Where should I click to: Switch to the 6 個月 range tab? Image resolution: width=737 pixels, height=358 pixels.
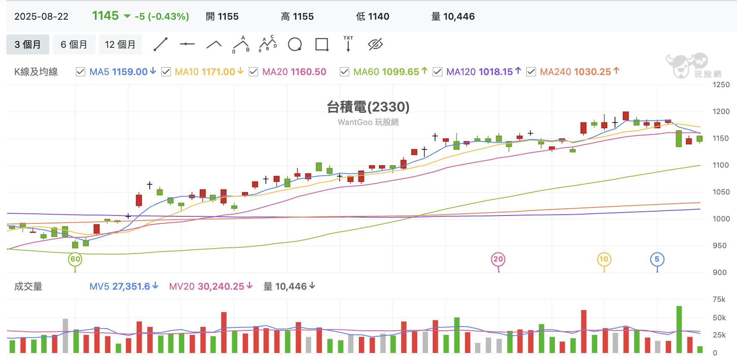pos(74,44)
